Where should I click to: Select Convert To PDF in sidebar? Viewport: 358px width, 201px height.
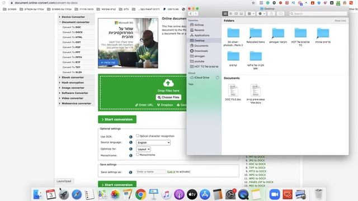tap(72, 47)
